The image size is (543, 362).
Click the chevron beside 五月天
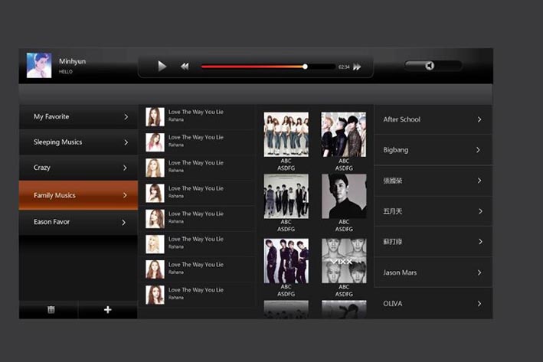point(479,211)
